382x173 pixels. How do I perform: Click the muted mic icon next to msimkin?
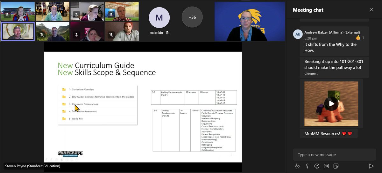[x=167, y=32]
